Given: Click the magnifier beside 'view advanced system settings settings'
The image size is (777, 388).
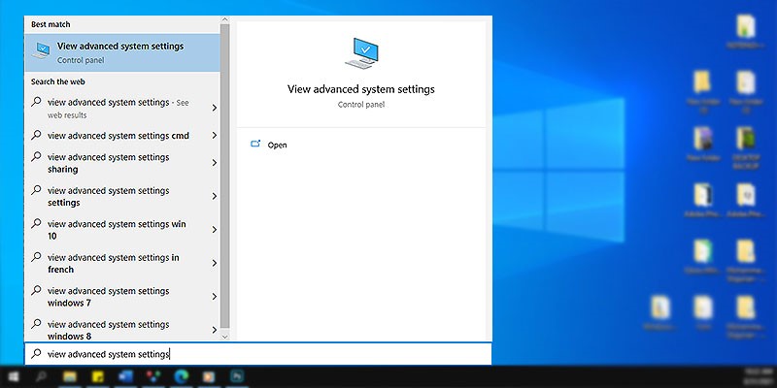Looking at the screenshot, I should (36, 190).
